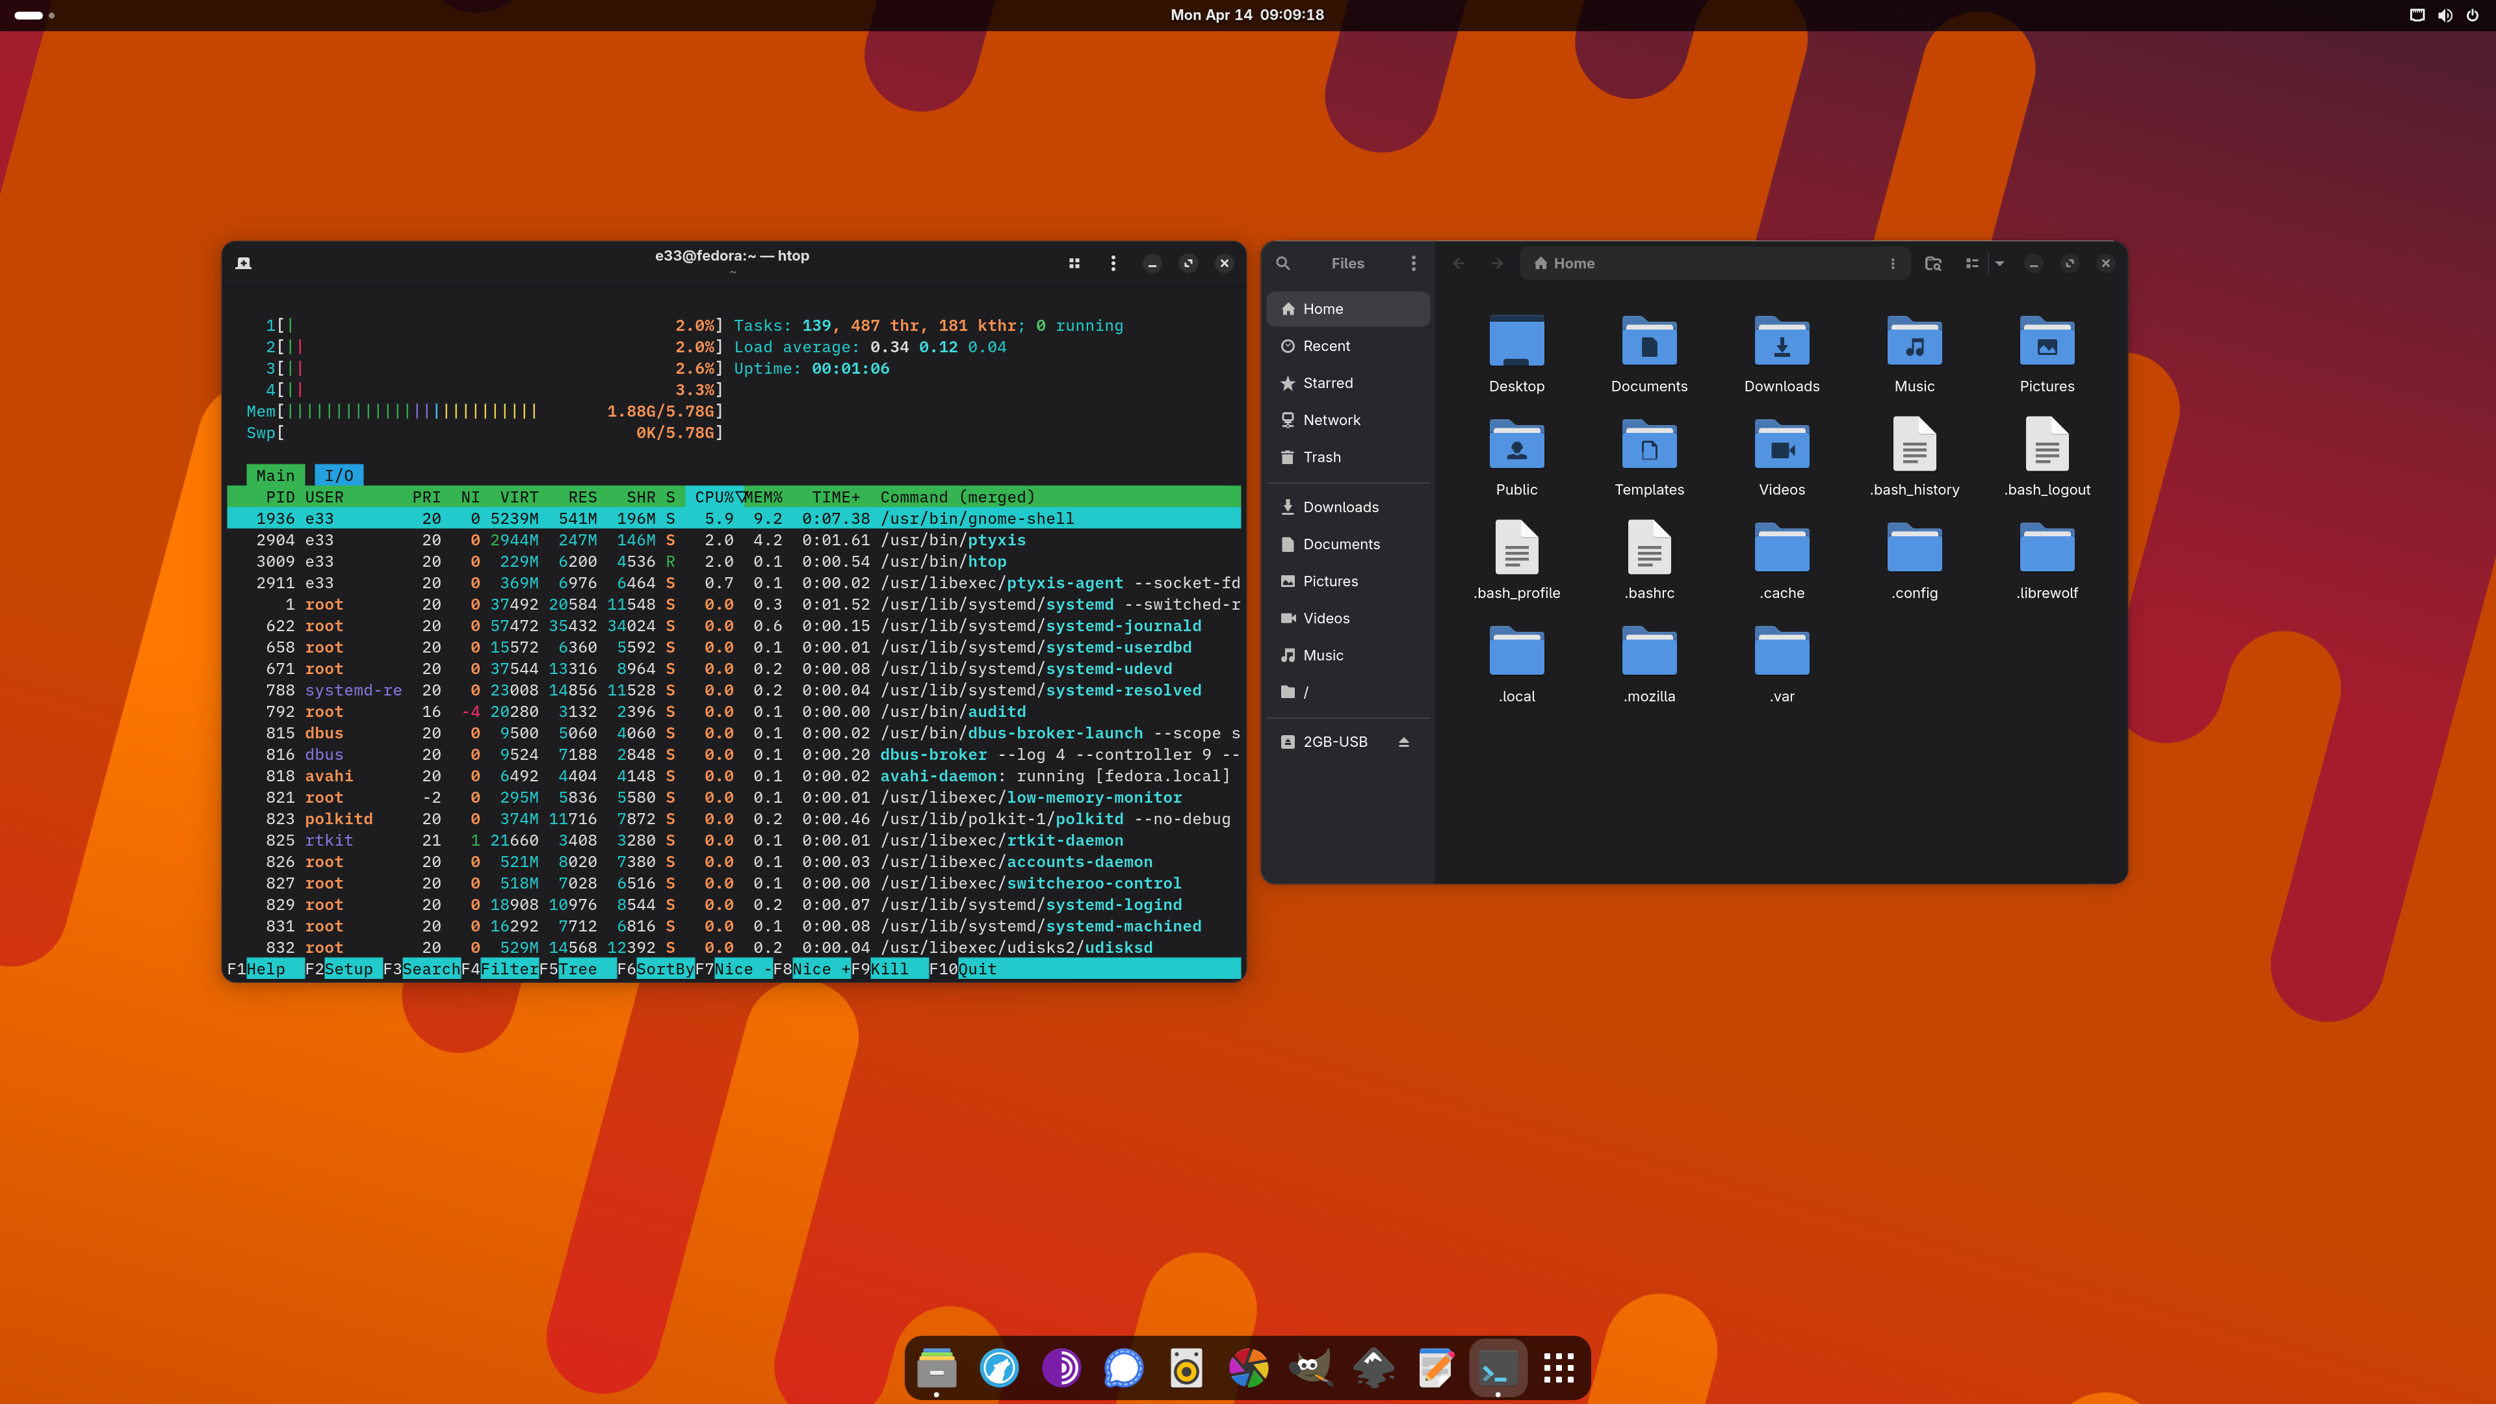Eject the 2GB-USB drive
Screen dimensions: 2496x1404
point(1404,742)
